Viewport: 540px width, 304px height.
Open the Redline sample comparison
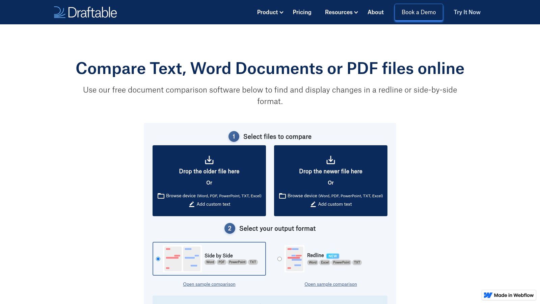[x=330, y=284]
